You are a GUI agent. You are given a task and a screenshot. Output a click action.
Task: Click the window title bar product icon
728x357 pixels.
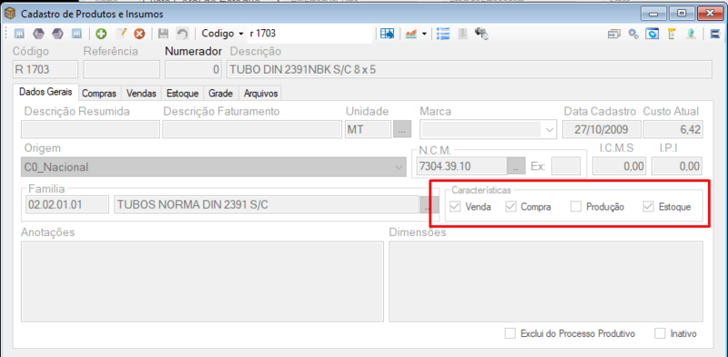pos(10,14)
